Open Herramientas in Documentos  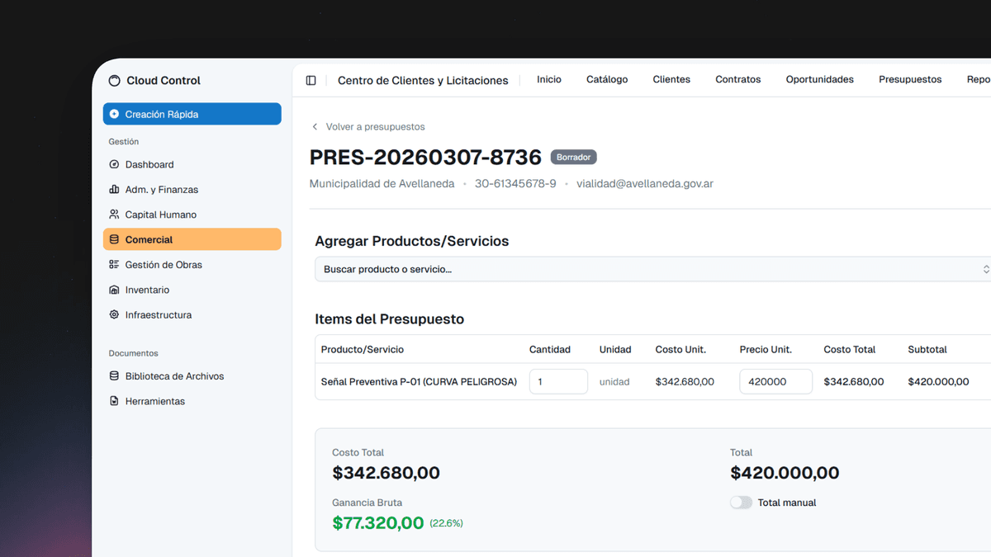tap(192, 401)
